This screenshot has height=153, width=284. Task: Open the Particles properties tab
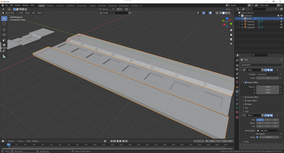tap(237, 96)
